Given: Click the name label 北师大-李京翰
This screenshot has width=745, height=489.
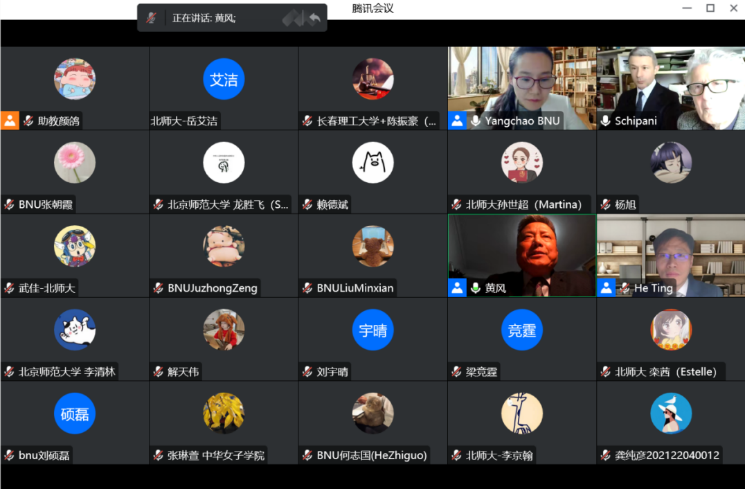Looking at the screenshot, I should pos(499,456).
